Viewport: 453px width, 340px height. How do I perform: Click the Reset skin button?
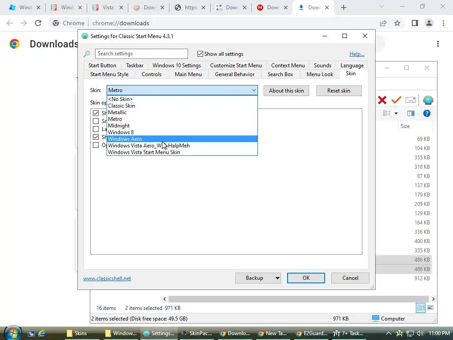(x=338, y=91)
